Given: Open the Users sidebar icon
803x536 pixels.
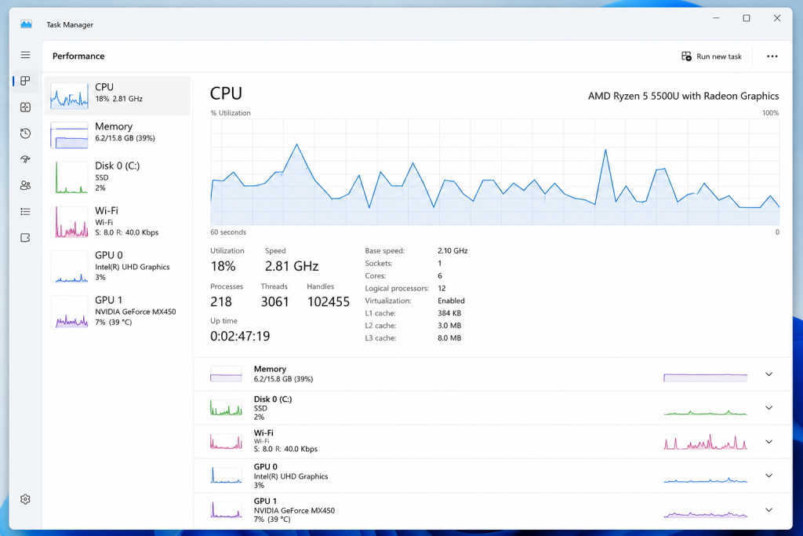Looking at the screenshot, I should coord(25,185).
